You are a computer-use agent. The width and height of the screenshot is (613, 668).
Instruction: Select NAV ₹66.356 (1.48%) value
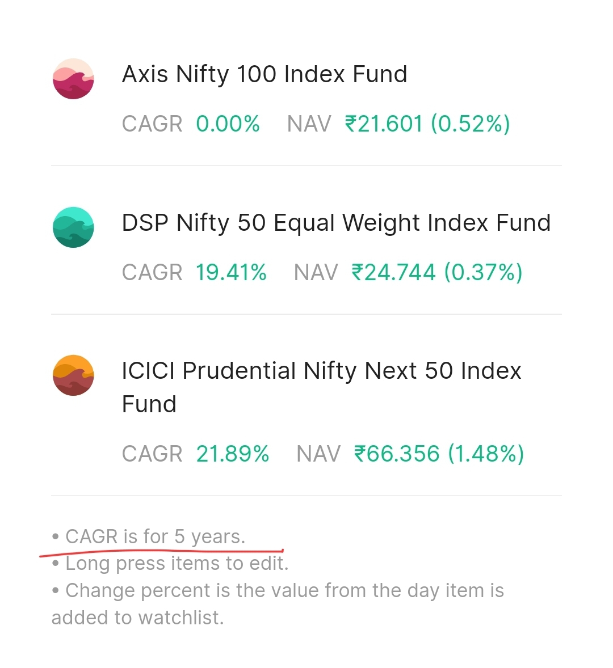click(439, 454)
